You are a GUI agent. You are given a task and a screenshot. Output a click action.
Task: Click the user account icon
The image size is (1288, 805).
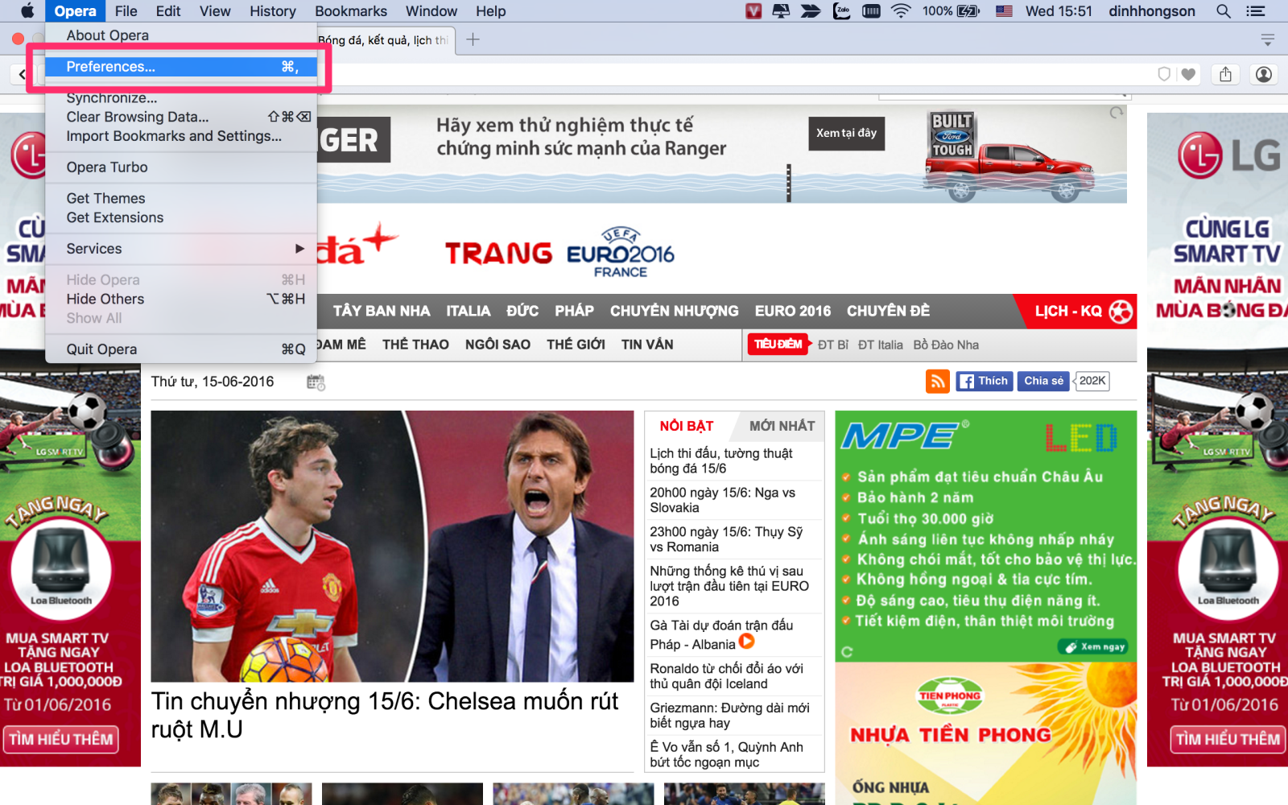pos(1264,74)
